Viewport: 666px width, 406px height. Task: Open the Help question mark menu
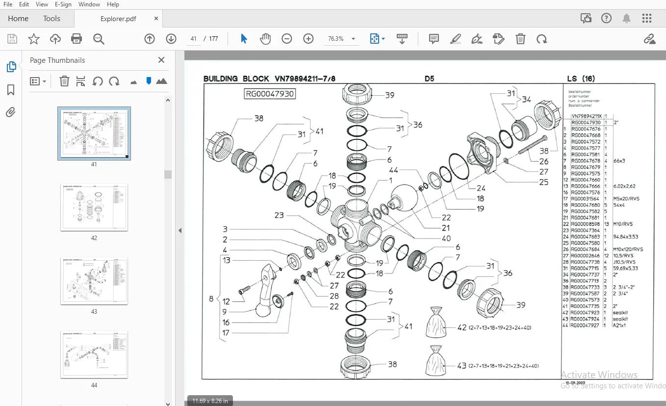(607, 19)
